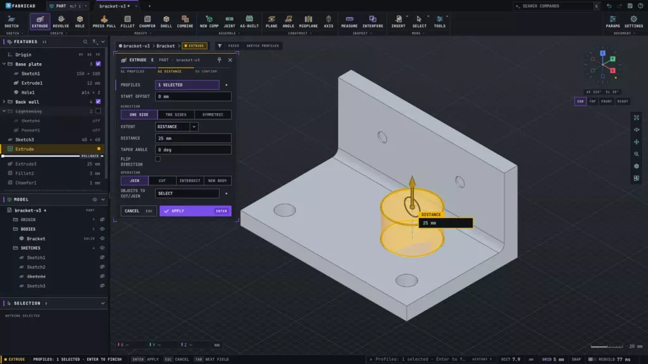
Task: Toggle the Base plate checkbox
Action: pos(98,64)
